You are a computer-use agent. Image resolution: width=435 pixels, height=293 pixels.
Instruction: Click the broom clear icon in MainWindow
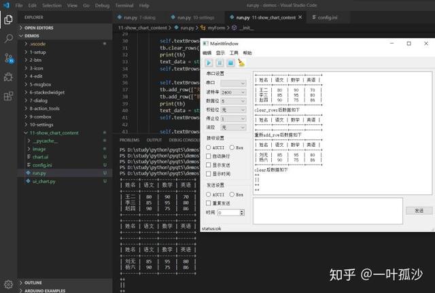point(241,63)
